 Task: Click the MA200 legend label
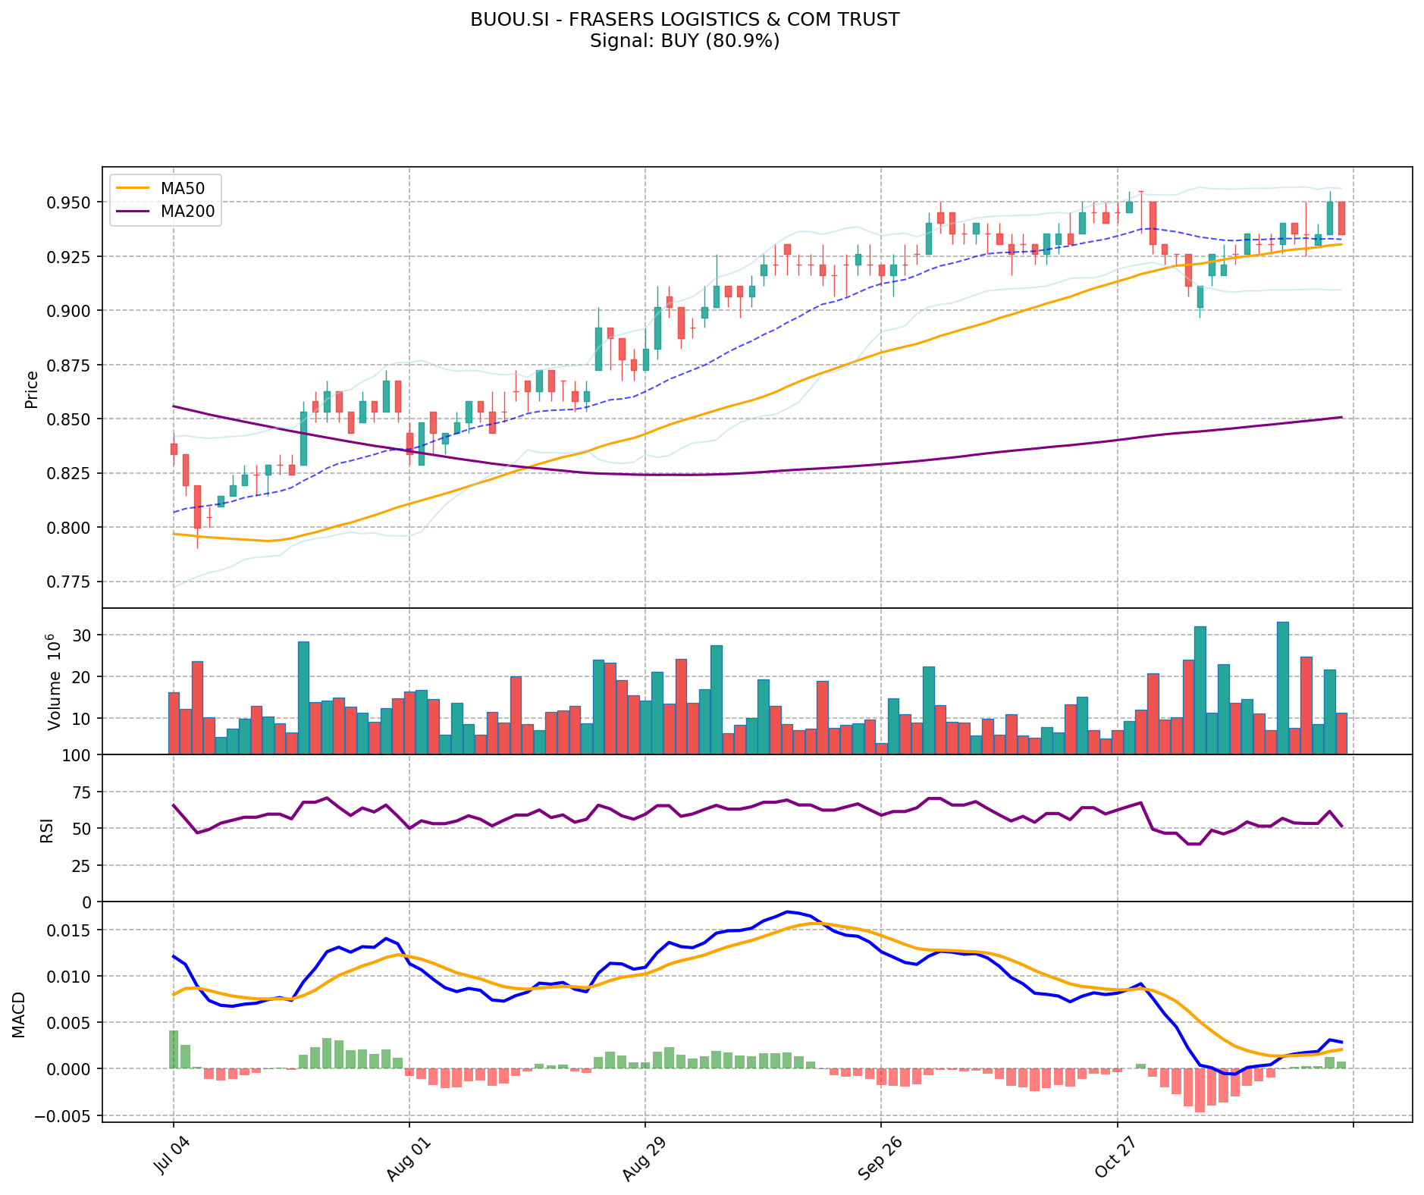[x=187, y=212]
